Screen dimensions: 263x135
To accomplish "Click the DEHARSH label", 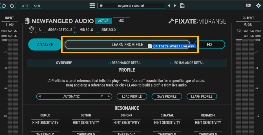I will (208, 115).
